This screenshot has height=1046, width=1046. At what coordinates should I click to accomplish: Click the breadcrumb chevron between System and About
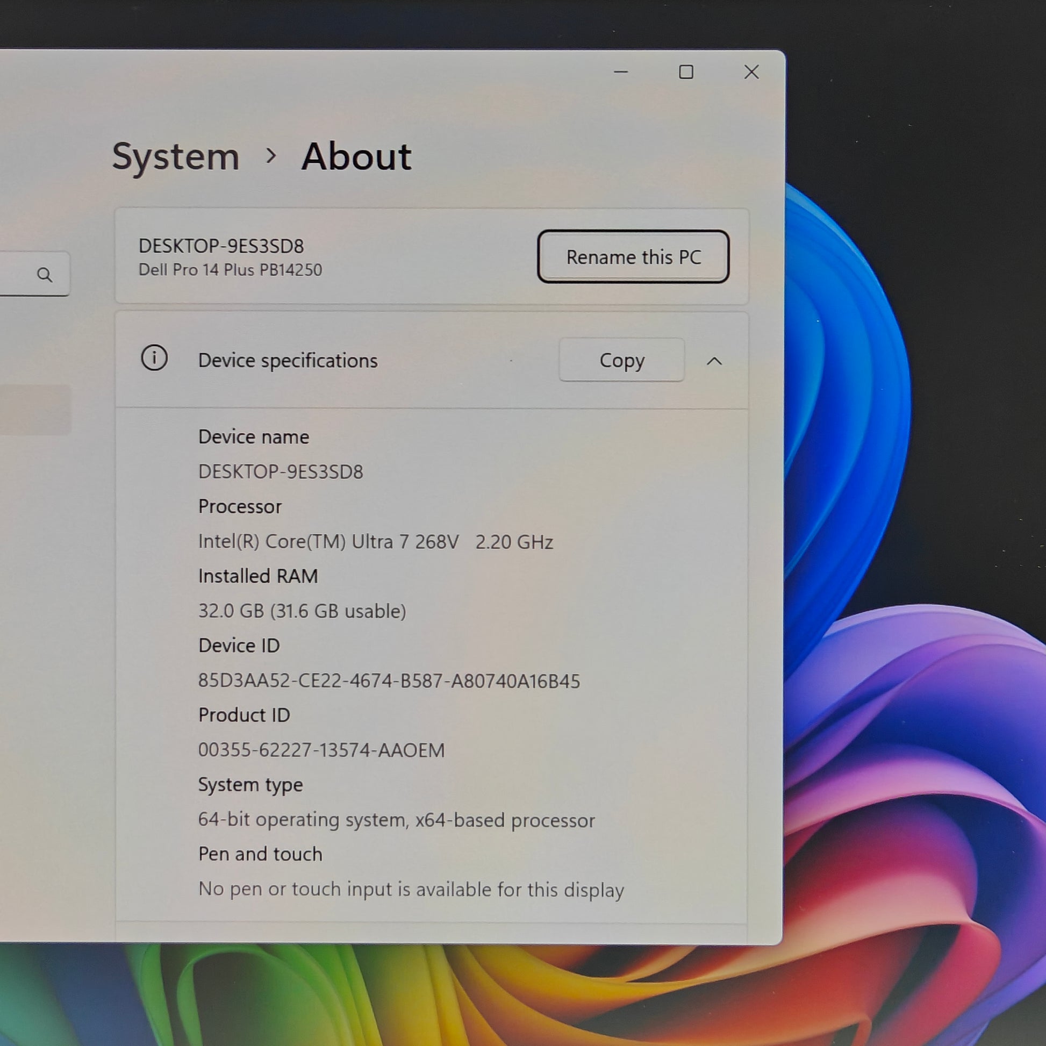(x=271, y=156)
